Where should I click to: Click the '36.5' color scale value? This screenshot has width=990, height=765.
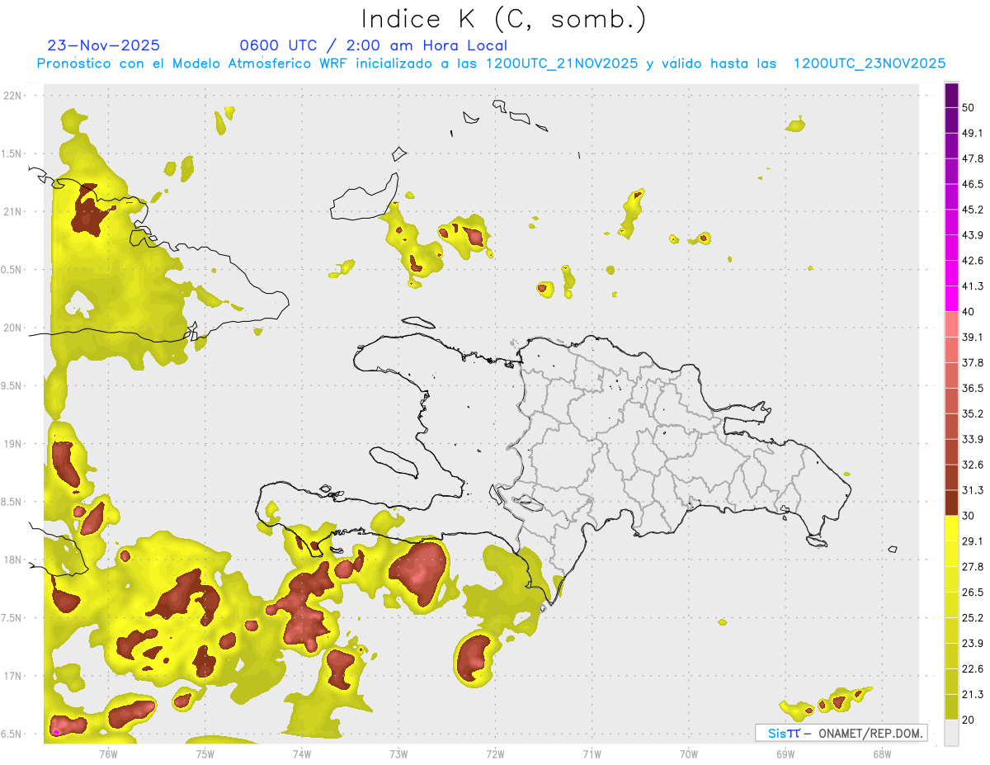[973, 388]
